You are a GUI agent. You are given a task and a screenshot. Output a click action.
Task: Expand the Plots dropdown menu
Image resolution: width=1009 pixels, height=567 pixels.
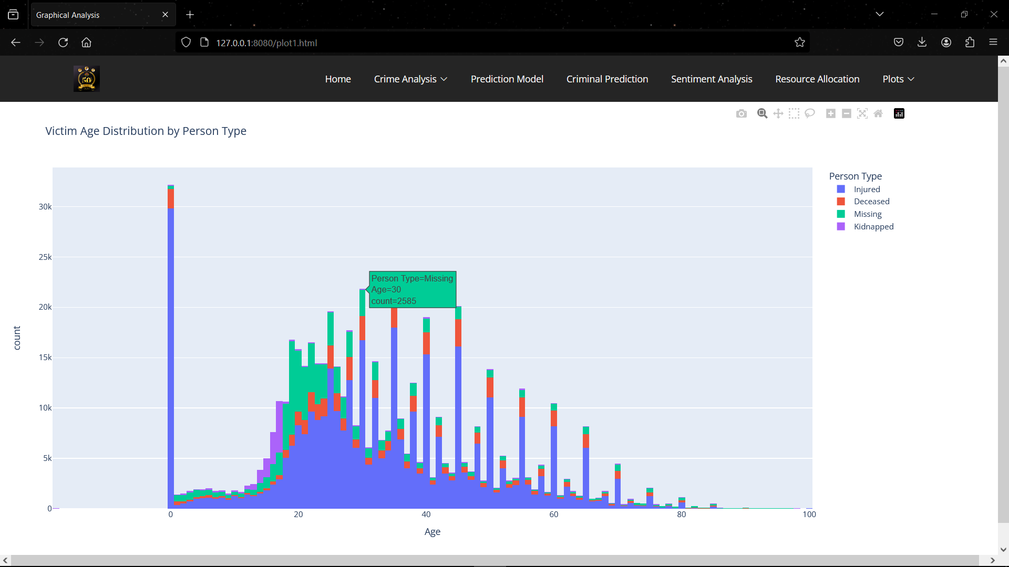tap(898, 79)
